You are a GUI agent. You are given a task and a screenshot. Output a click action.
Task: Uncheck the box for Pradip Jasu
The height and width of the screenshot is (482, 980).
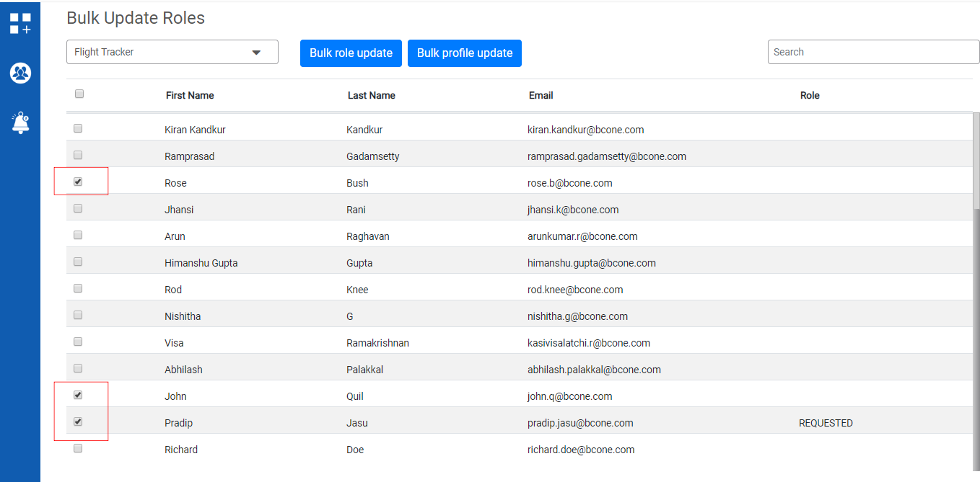[x=78, y=421]
